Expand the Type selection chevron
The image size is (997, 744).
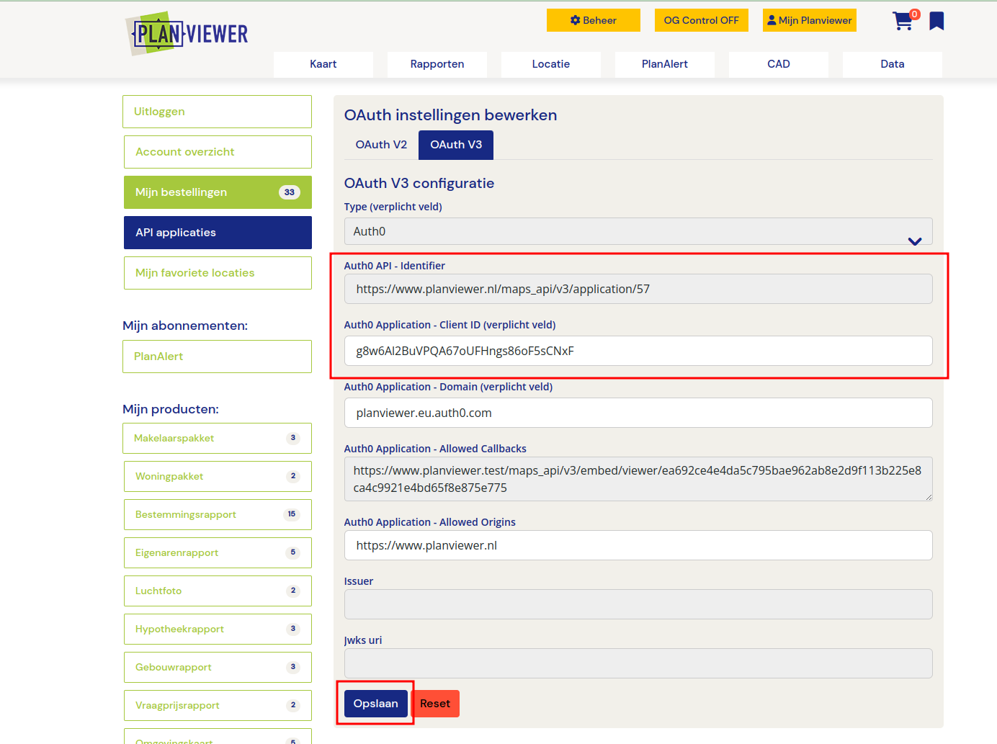914,243
